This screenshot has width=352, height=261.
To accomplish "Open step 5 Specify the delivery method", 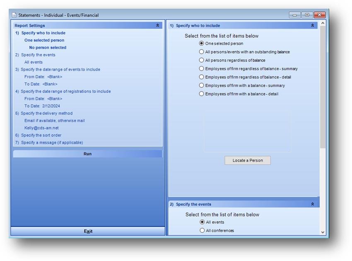I will click(44, 113).
